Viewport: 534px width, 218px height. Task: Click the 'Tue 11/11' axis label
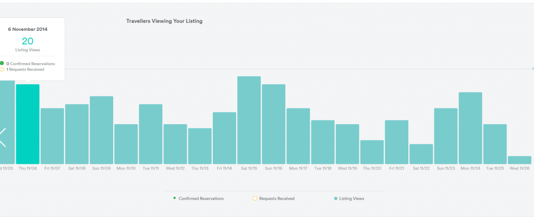point(151,168)
